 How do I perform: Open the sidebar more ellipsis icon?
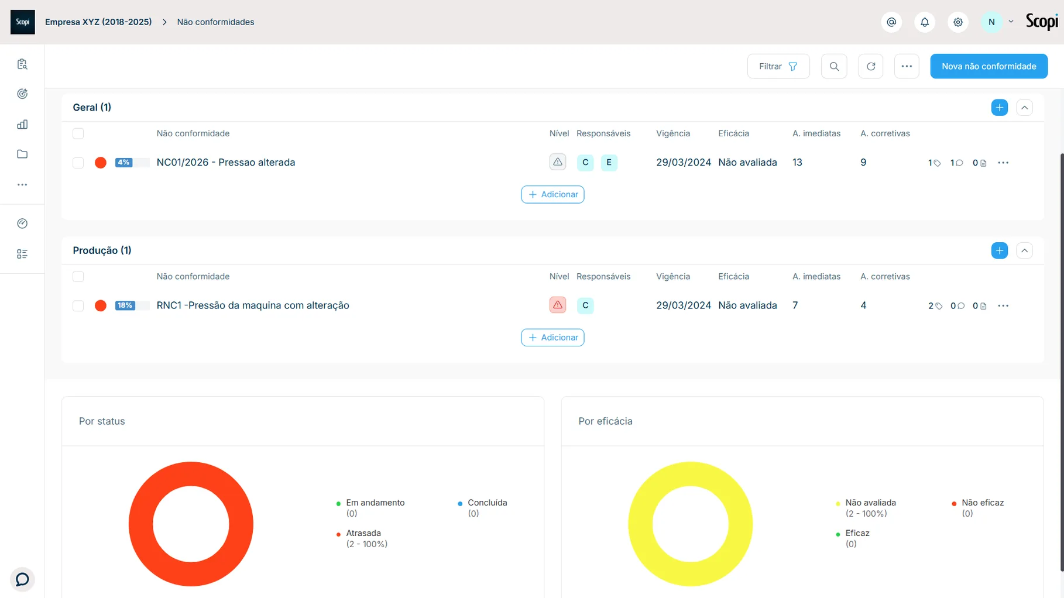coord(22,185)
